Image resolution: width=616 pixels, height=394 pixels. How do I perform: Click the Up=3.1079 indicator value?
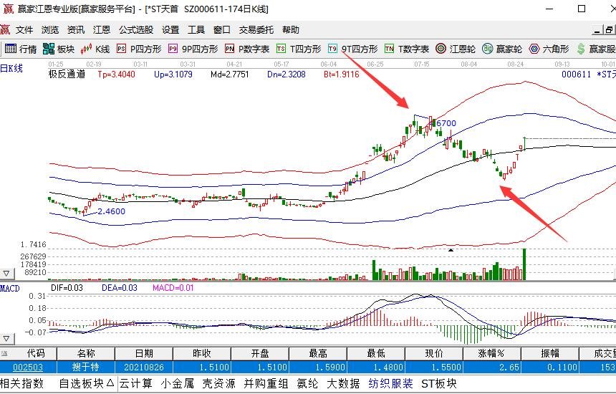[x=173, y=75]
